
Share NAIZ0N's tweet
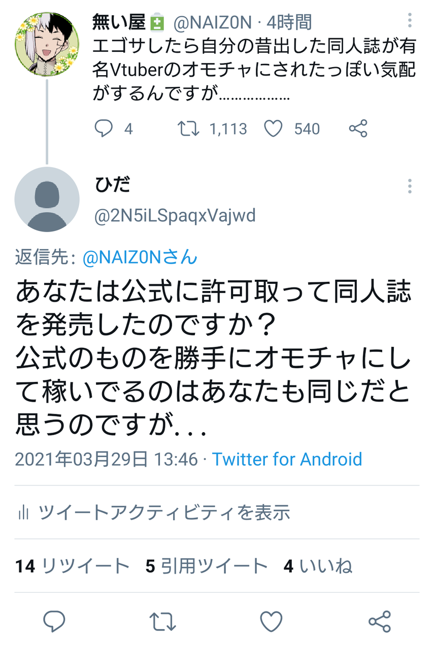click(x=358, y=128)
